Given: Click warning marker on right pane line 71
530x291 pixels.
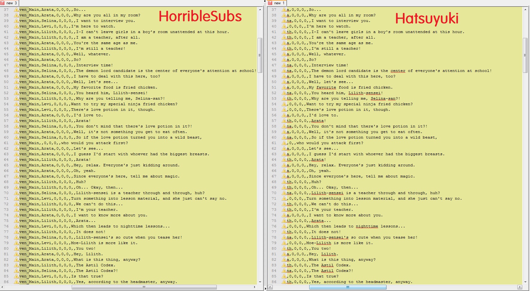Looking at the screenshot, I should (284, 198).
